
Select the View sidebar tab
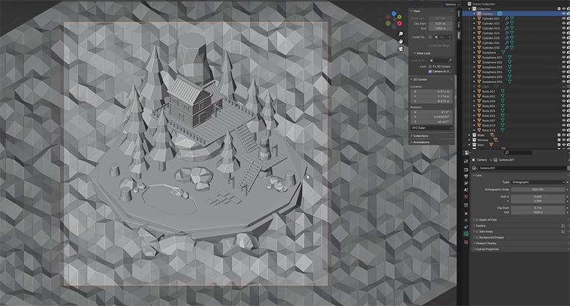(459, 35)
